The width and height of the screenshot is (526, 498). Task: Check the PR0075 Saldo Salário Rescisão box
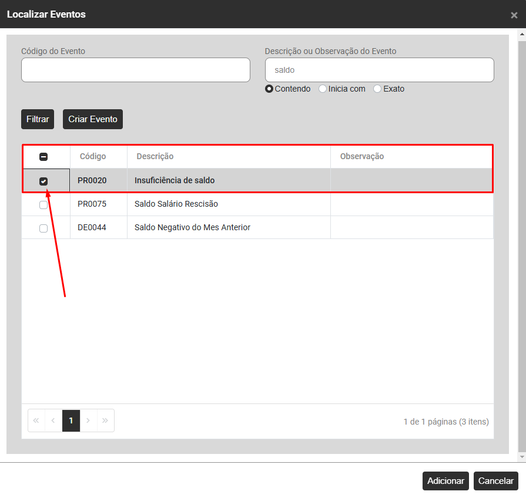(x=43, y=204)
